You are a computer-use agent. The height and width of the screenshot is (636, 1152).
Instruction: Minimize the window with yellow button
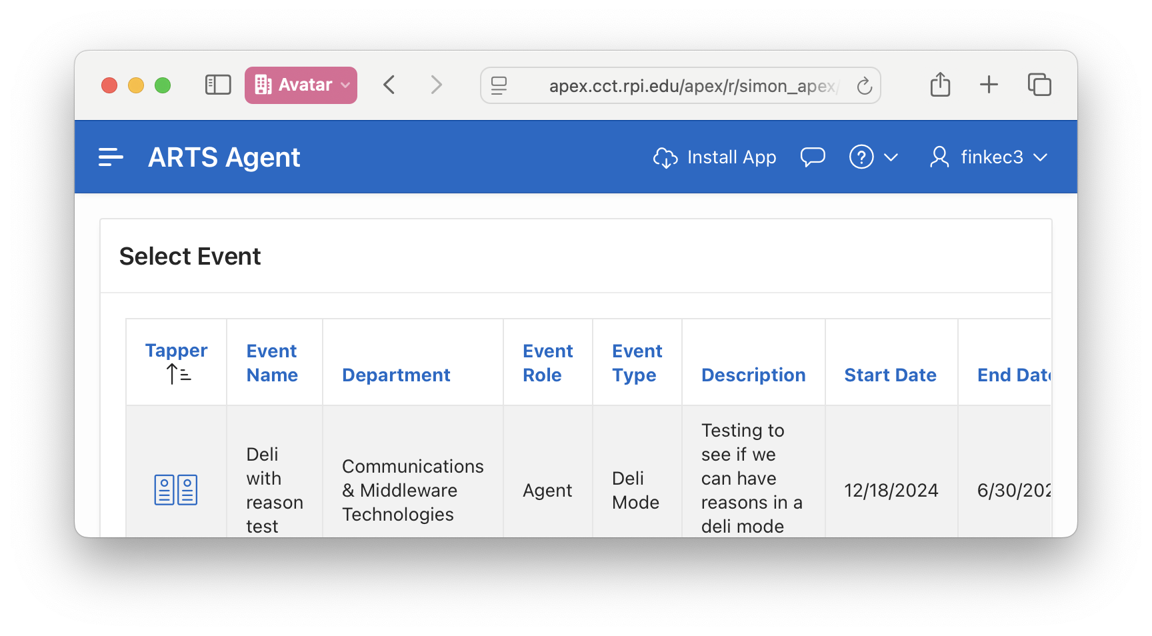pos(136,85)
